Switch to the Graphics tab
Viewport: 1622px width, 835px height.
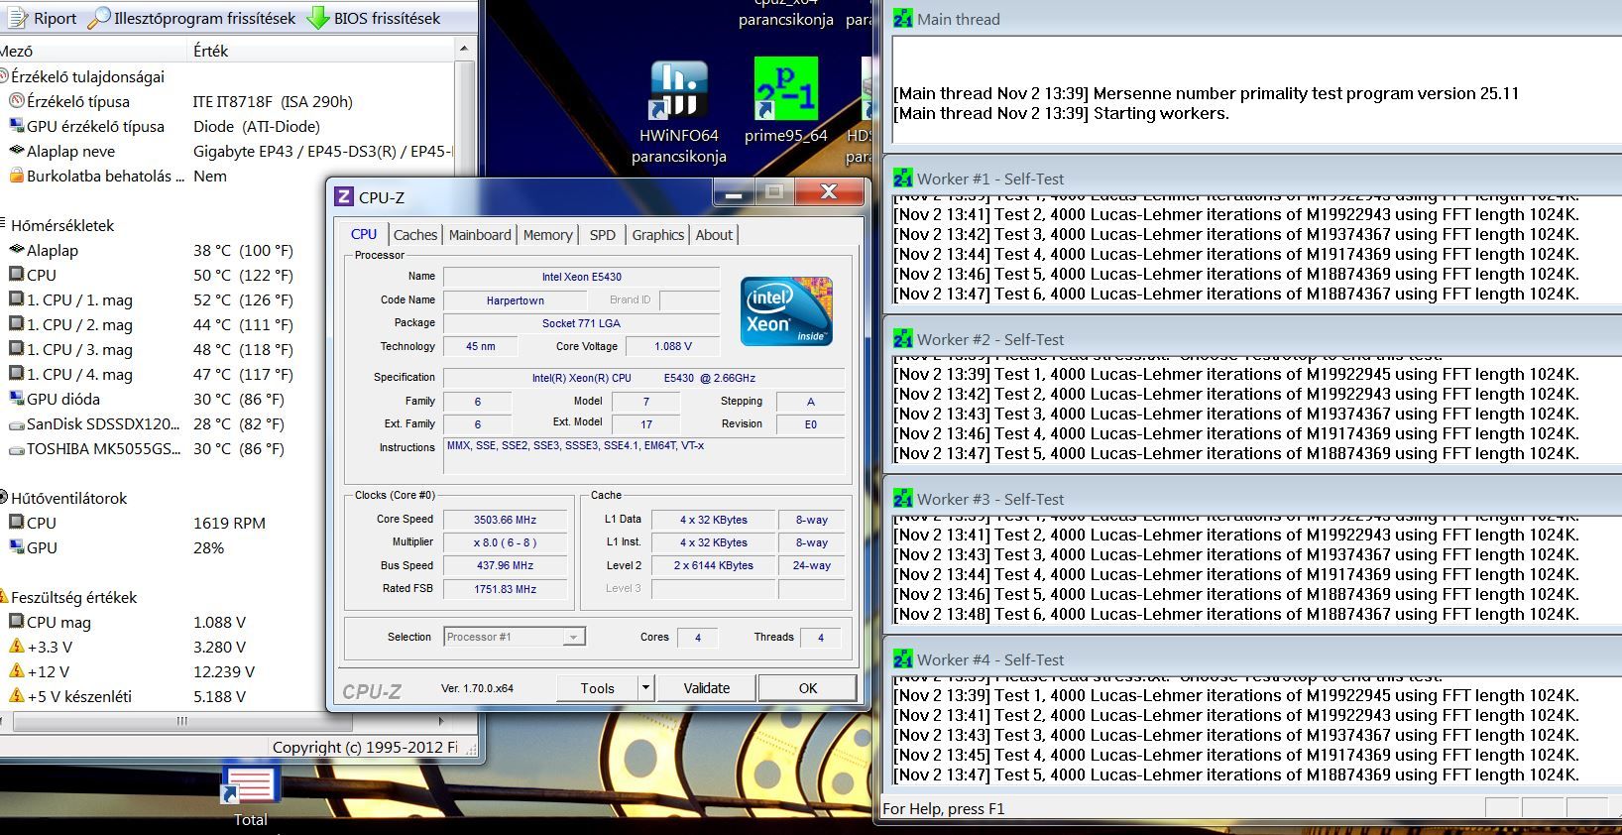[658, 235]
